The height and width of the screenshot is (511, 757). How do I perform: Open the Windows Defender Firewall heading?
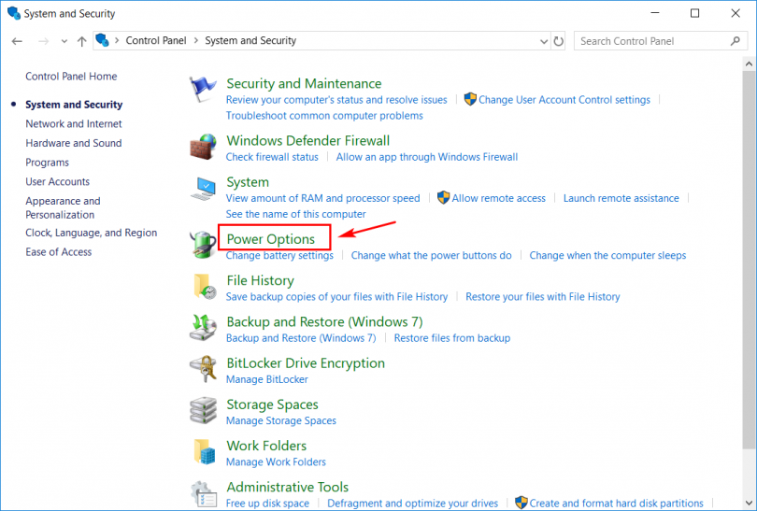[x=308, y=141]
